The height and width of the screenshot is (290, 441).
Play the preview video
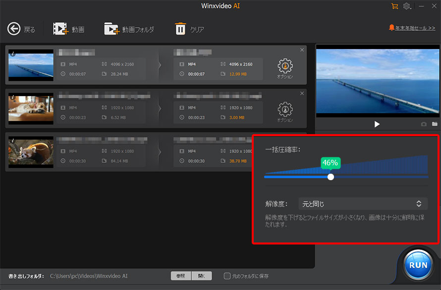[377, 124]
